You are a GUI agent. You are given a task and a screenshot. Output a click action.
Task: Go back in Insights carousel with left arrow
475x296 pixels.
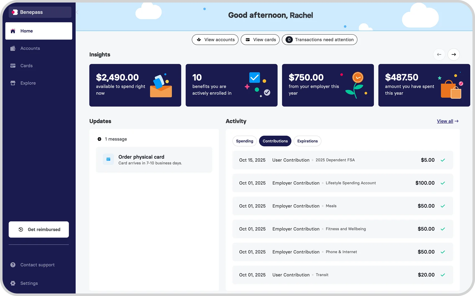point(439,54)
